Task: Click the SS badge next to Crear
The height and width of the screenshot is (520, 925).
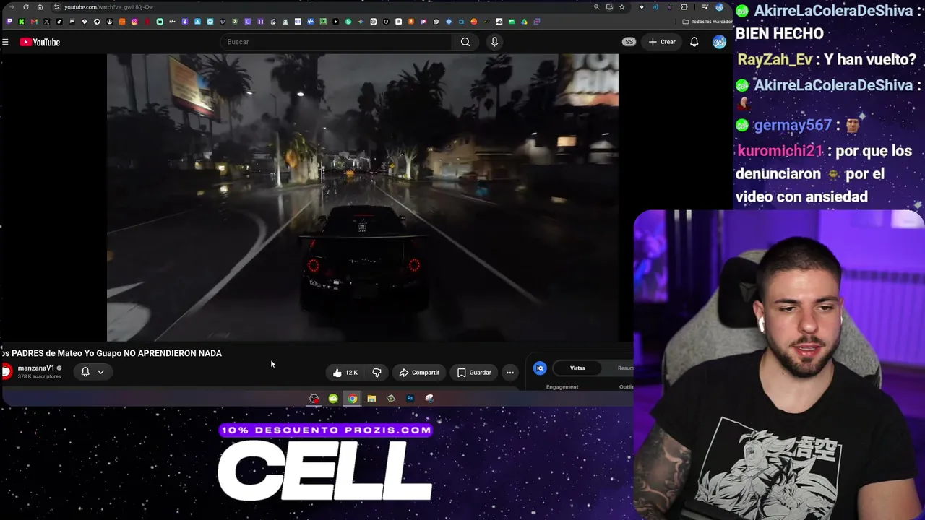Action: point(629,42)
